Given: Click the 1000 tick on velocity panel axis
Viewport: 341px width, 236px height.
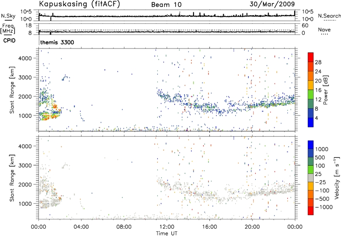Looking at the screenshot, I should [25, 204].
